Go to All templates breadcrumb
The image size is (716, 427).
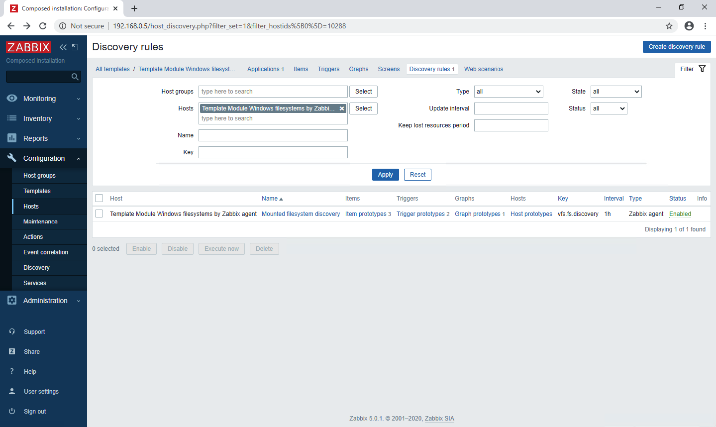pyautogui.click(x=112, y=69)
